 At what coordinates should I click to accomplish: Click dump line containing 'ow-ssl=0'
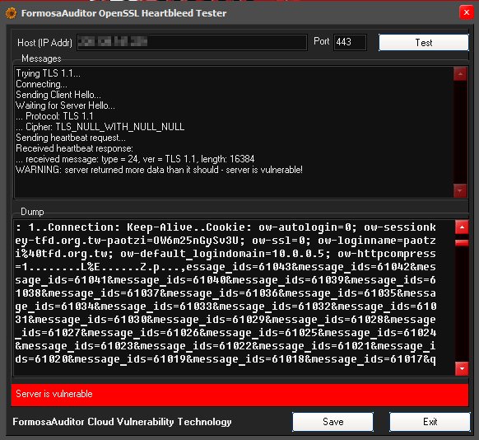pyautogui.click(x=226, y=241)
